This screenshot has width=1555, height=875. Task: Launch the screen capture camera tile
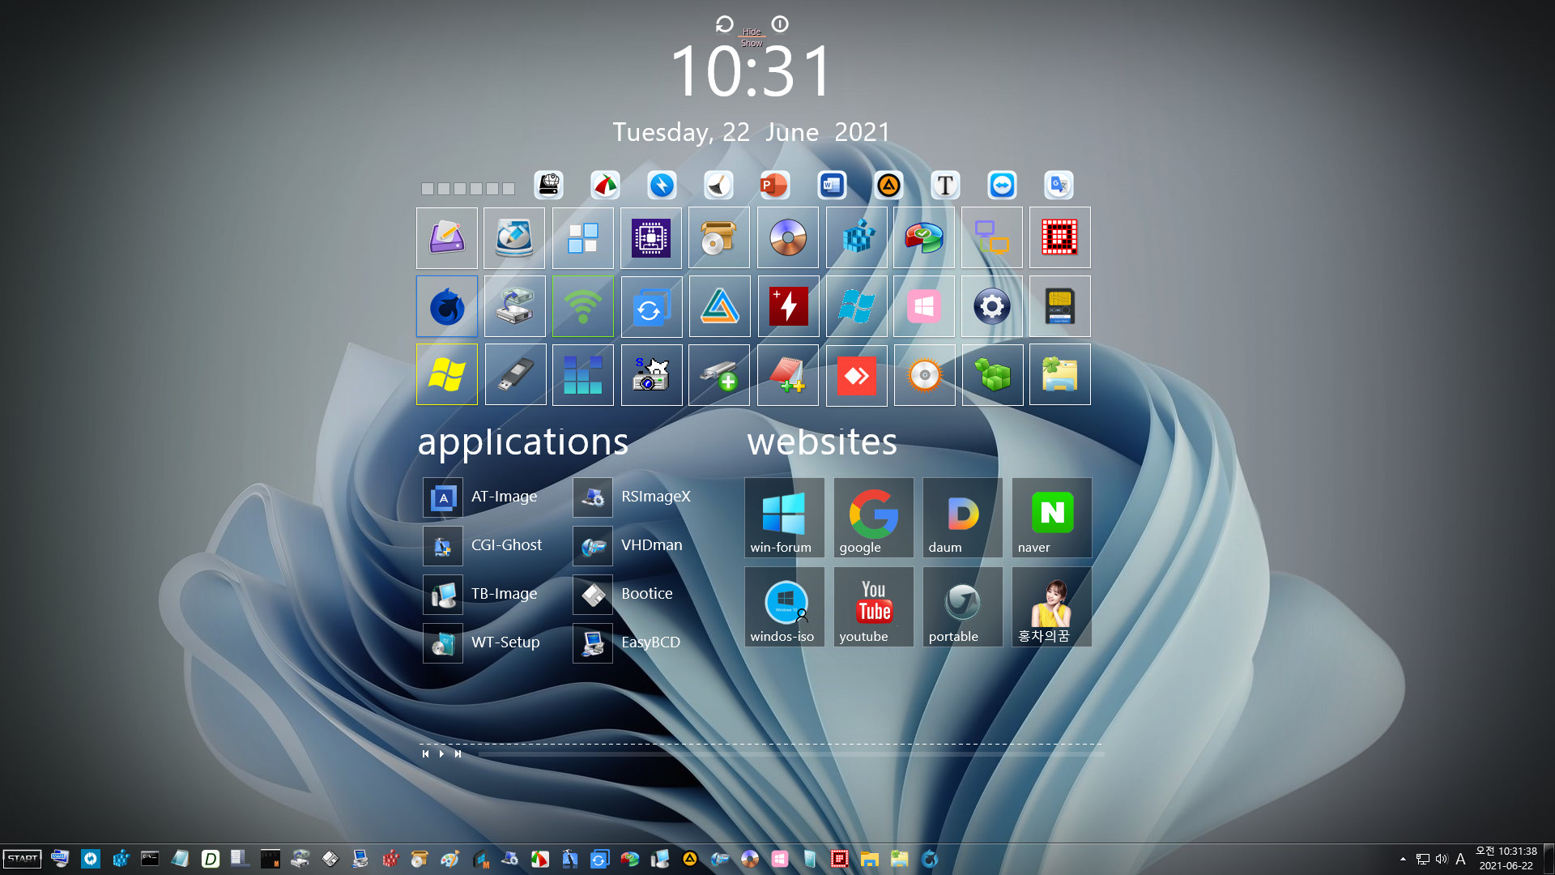pos(651,374)
